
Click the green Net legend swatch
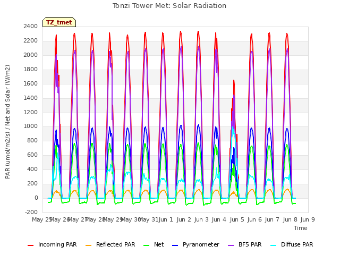(x=147, y=245)
